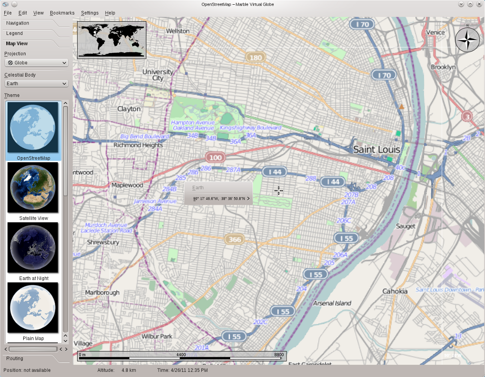Click the University City label
Viewport: 485px width, 377px height.
[x=158, y=75]
